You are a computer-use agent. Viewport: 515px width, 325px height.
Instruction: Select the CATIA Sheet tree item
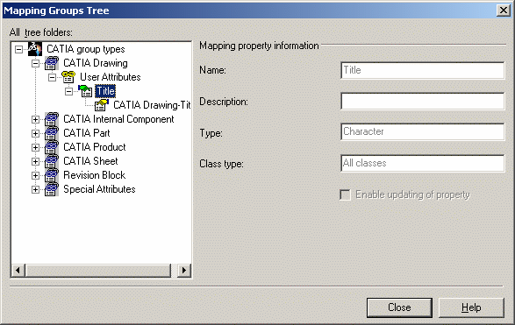[x=90, y=161]
